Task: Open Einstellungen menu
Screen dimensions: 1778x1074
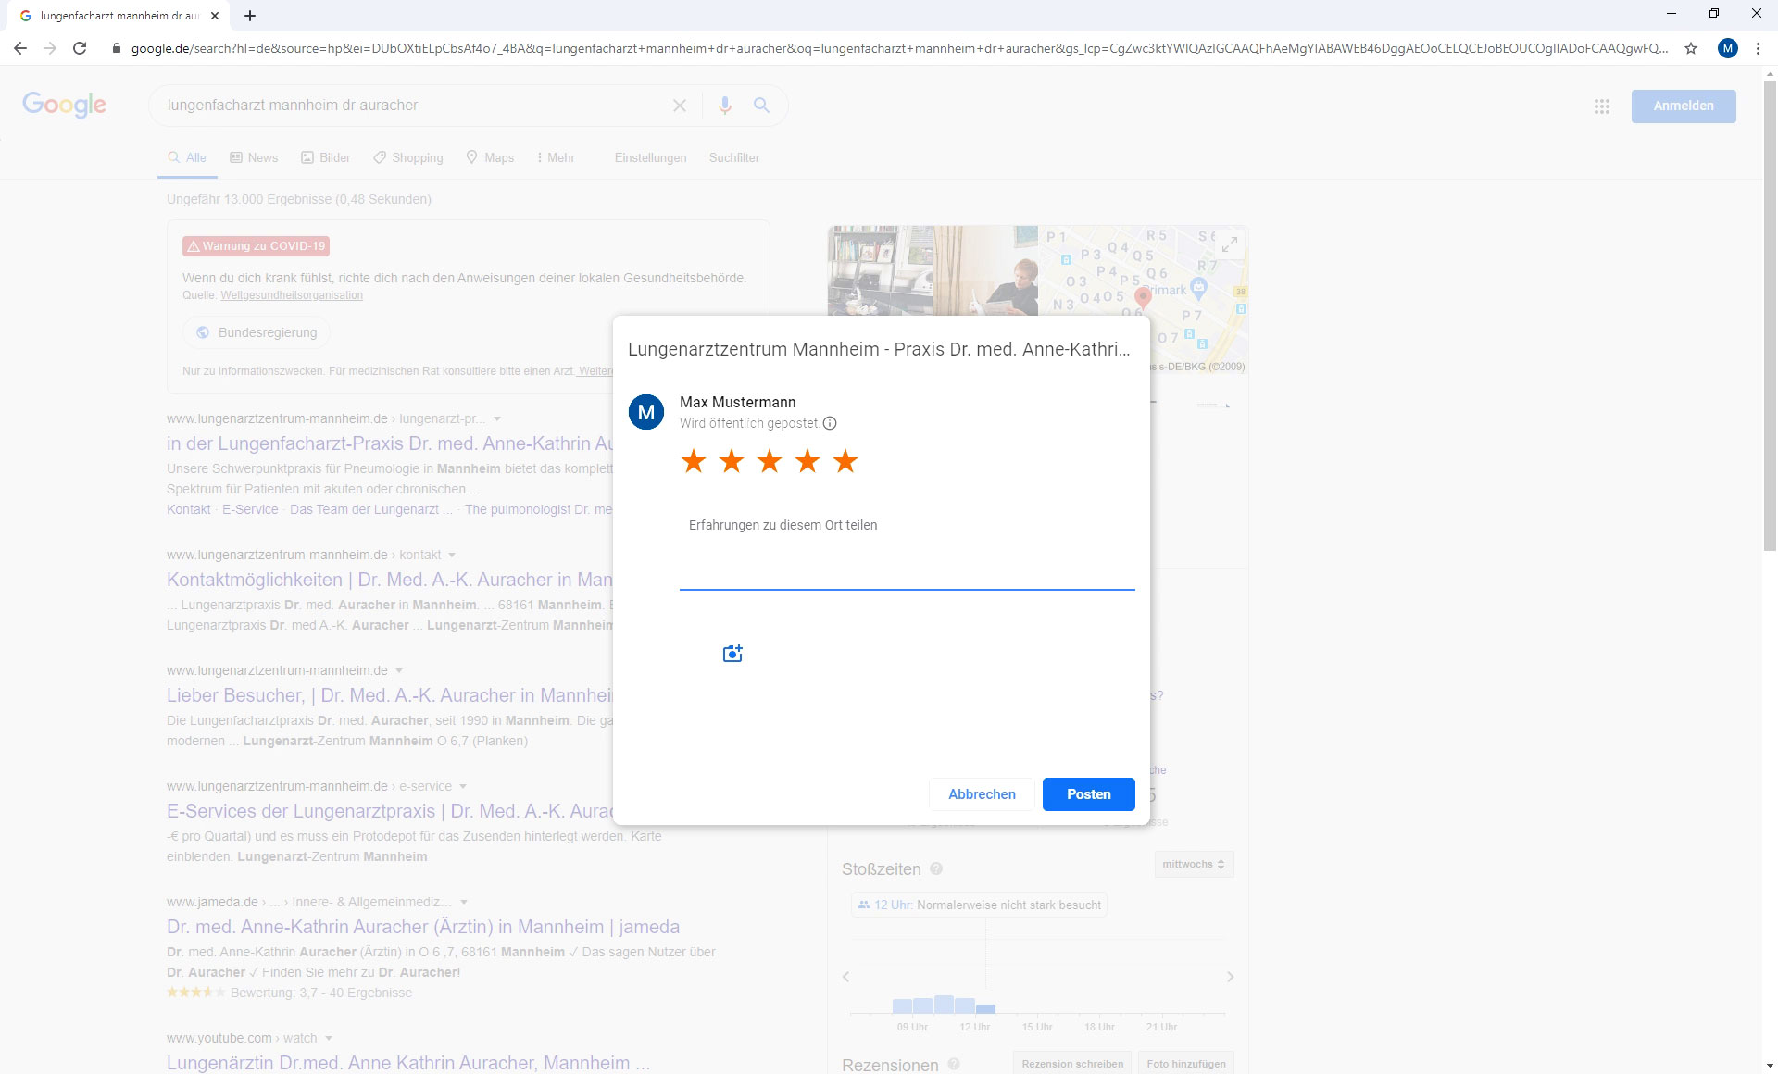Action: click(x=651, y=158)
